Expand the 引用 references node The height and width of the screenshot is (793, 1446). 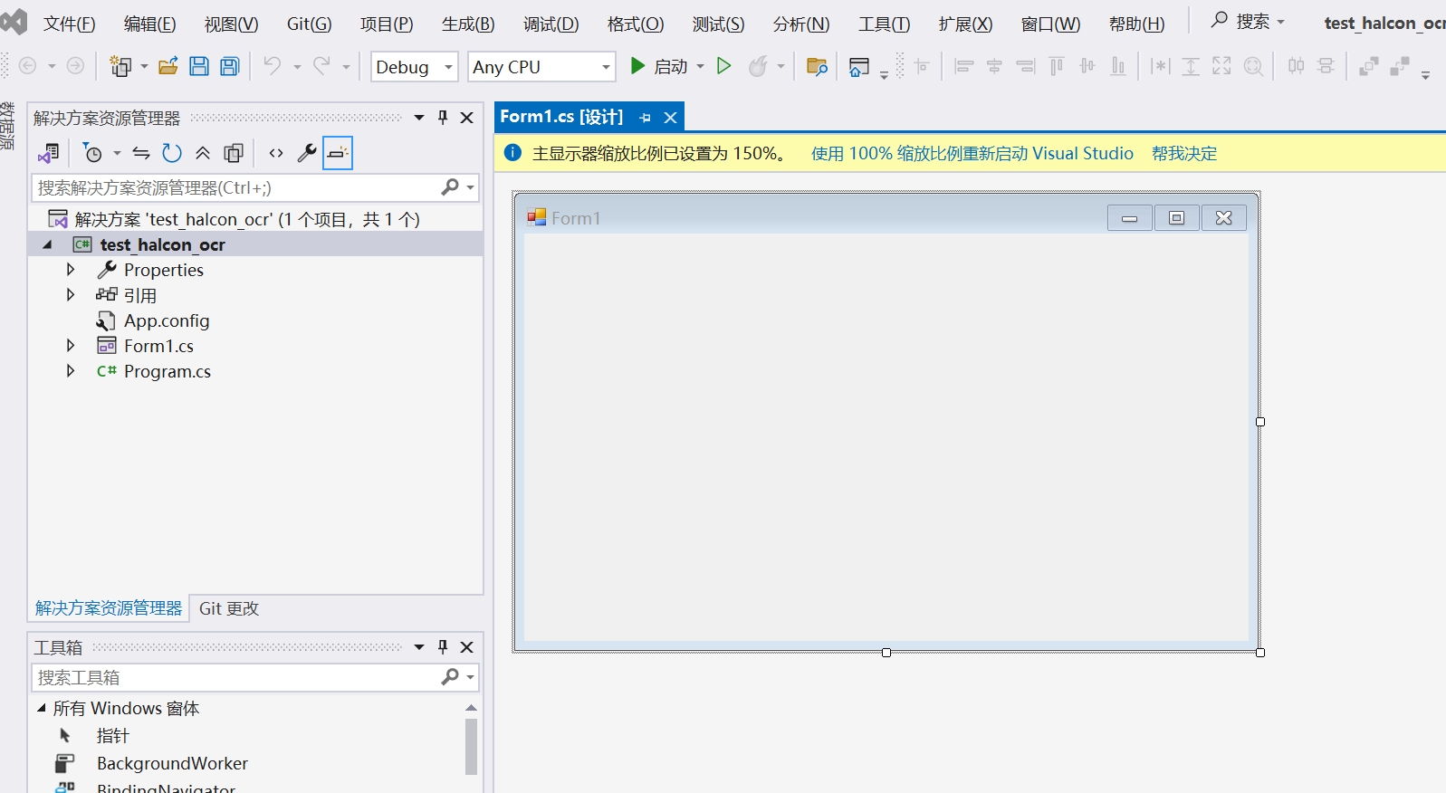pos(71,295)
